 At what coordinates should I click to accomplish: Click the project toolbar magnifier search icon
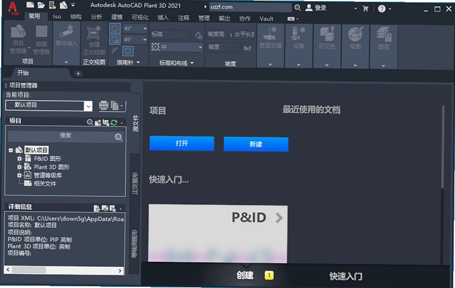coord(90,123)
